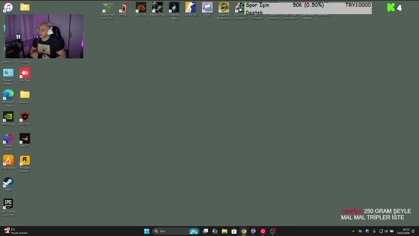
Task: Open Control Center shortcut
Action: pyautogui.click(x=8, y=142)
